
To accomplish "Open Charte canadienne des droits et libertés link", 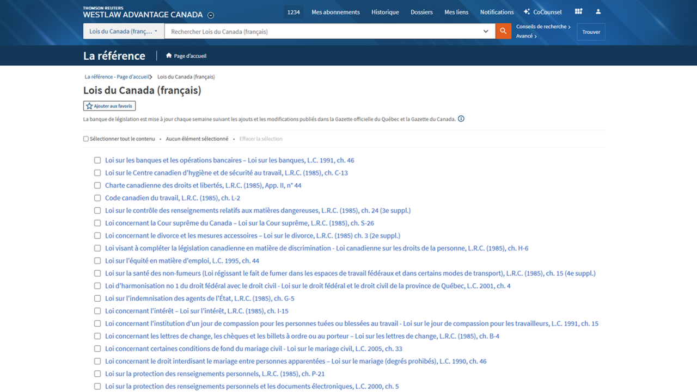I will coord(203,185).
